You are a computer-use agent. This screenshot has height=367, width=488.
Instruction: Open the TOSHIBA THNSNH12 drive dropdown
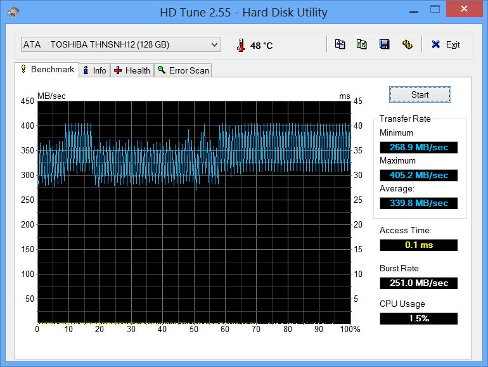pos(121,44)
